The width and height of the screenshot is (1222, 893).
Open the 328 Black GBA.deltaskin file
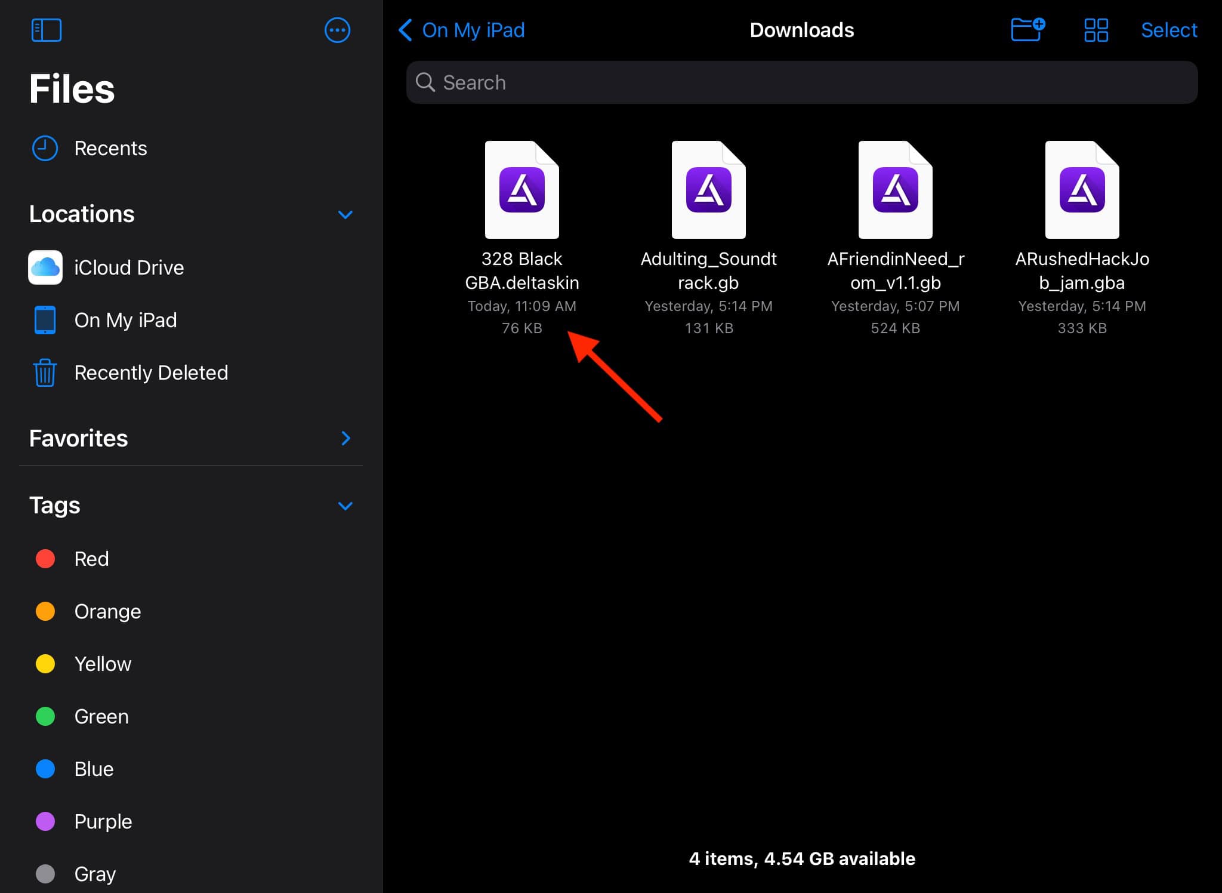coord(521,190)
